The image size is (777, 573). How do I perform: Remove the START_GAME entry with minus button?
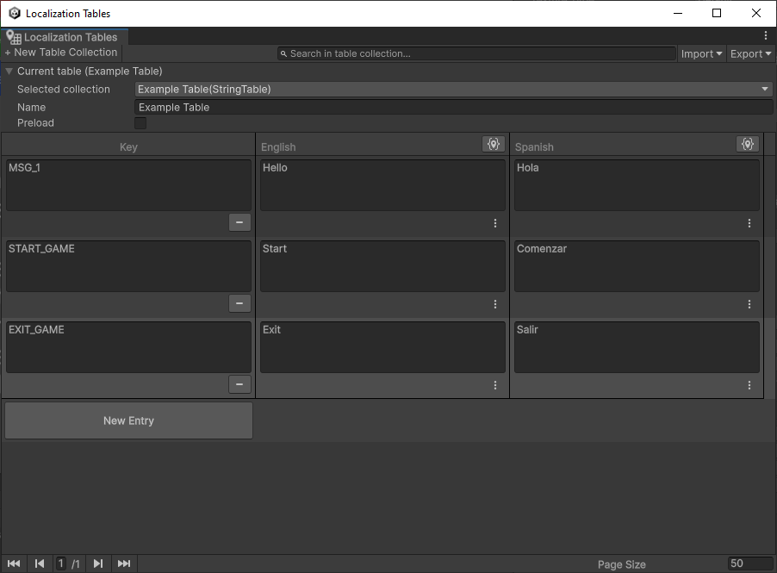(239, 303)
